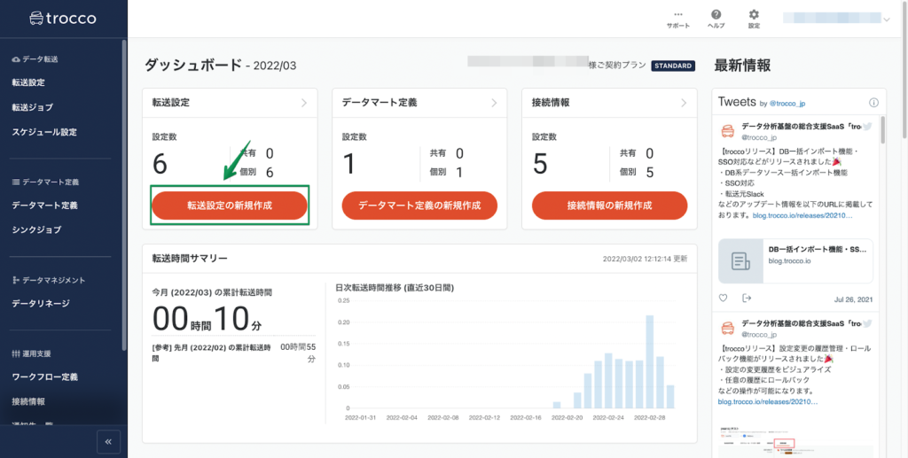Open the 接続情報 card chevron arrow
Viewport: 908px width, 458px height.
pos(684,103)
